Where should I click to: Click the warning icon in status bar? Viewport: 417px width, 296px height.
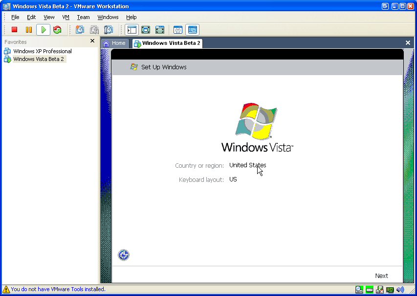click(x=6, y=289)
